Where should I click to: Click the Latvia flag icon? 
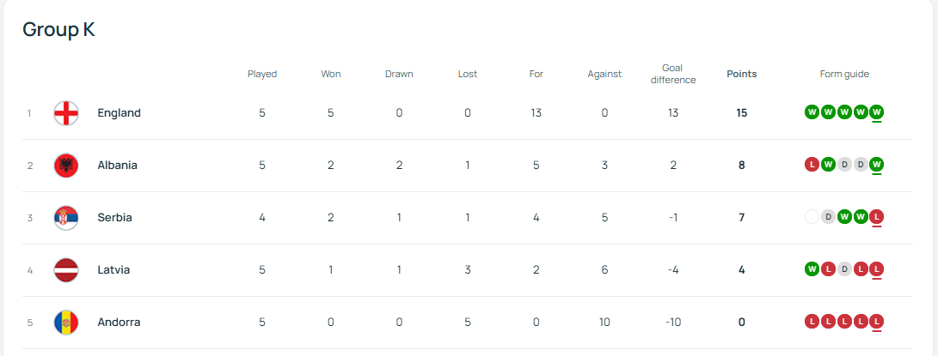coord(66,270)
